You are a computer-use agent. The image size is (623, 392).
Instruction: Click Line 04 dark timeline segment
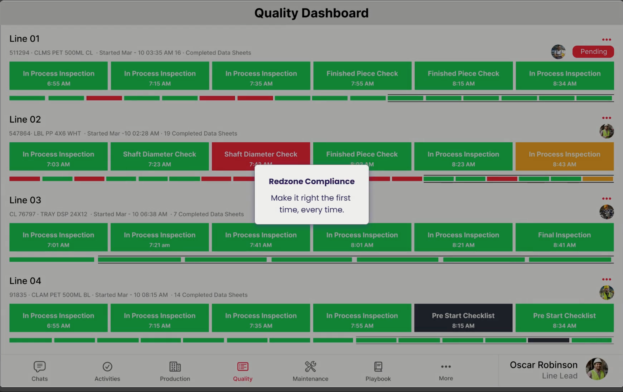[549, 340]
